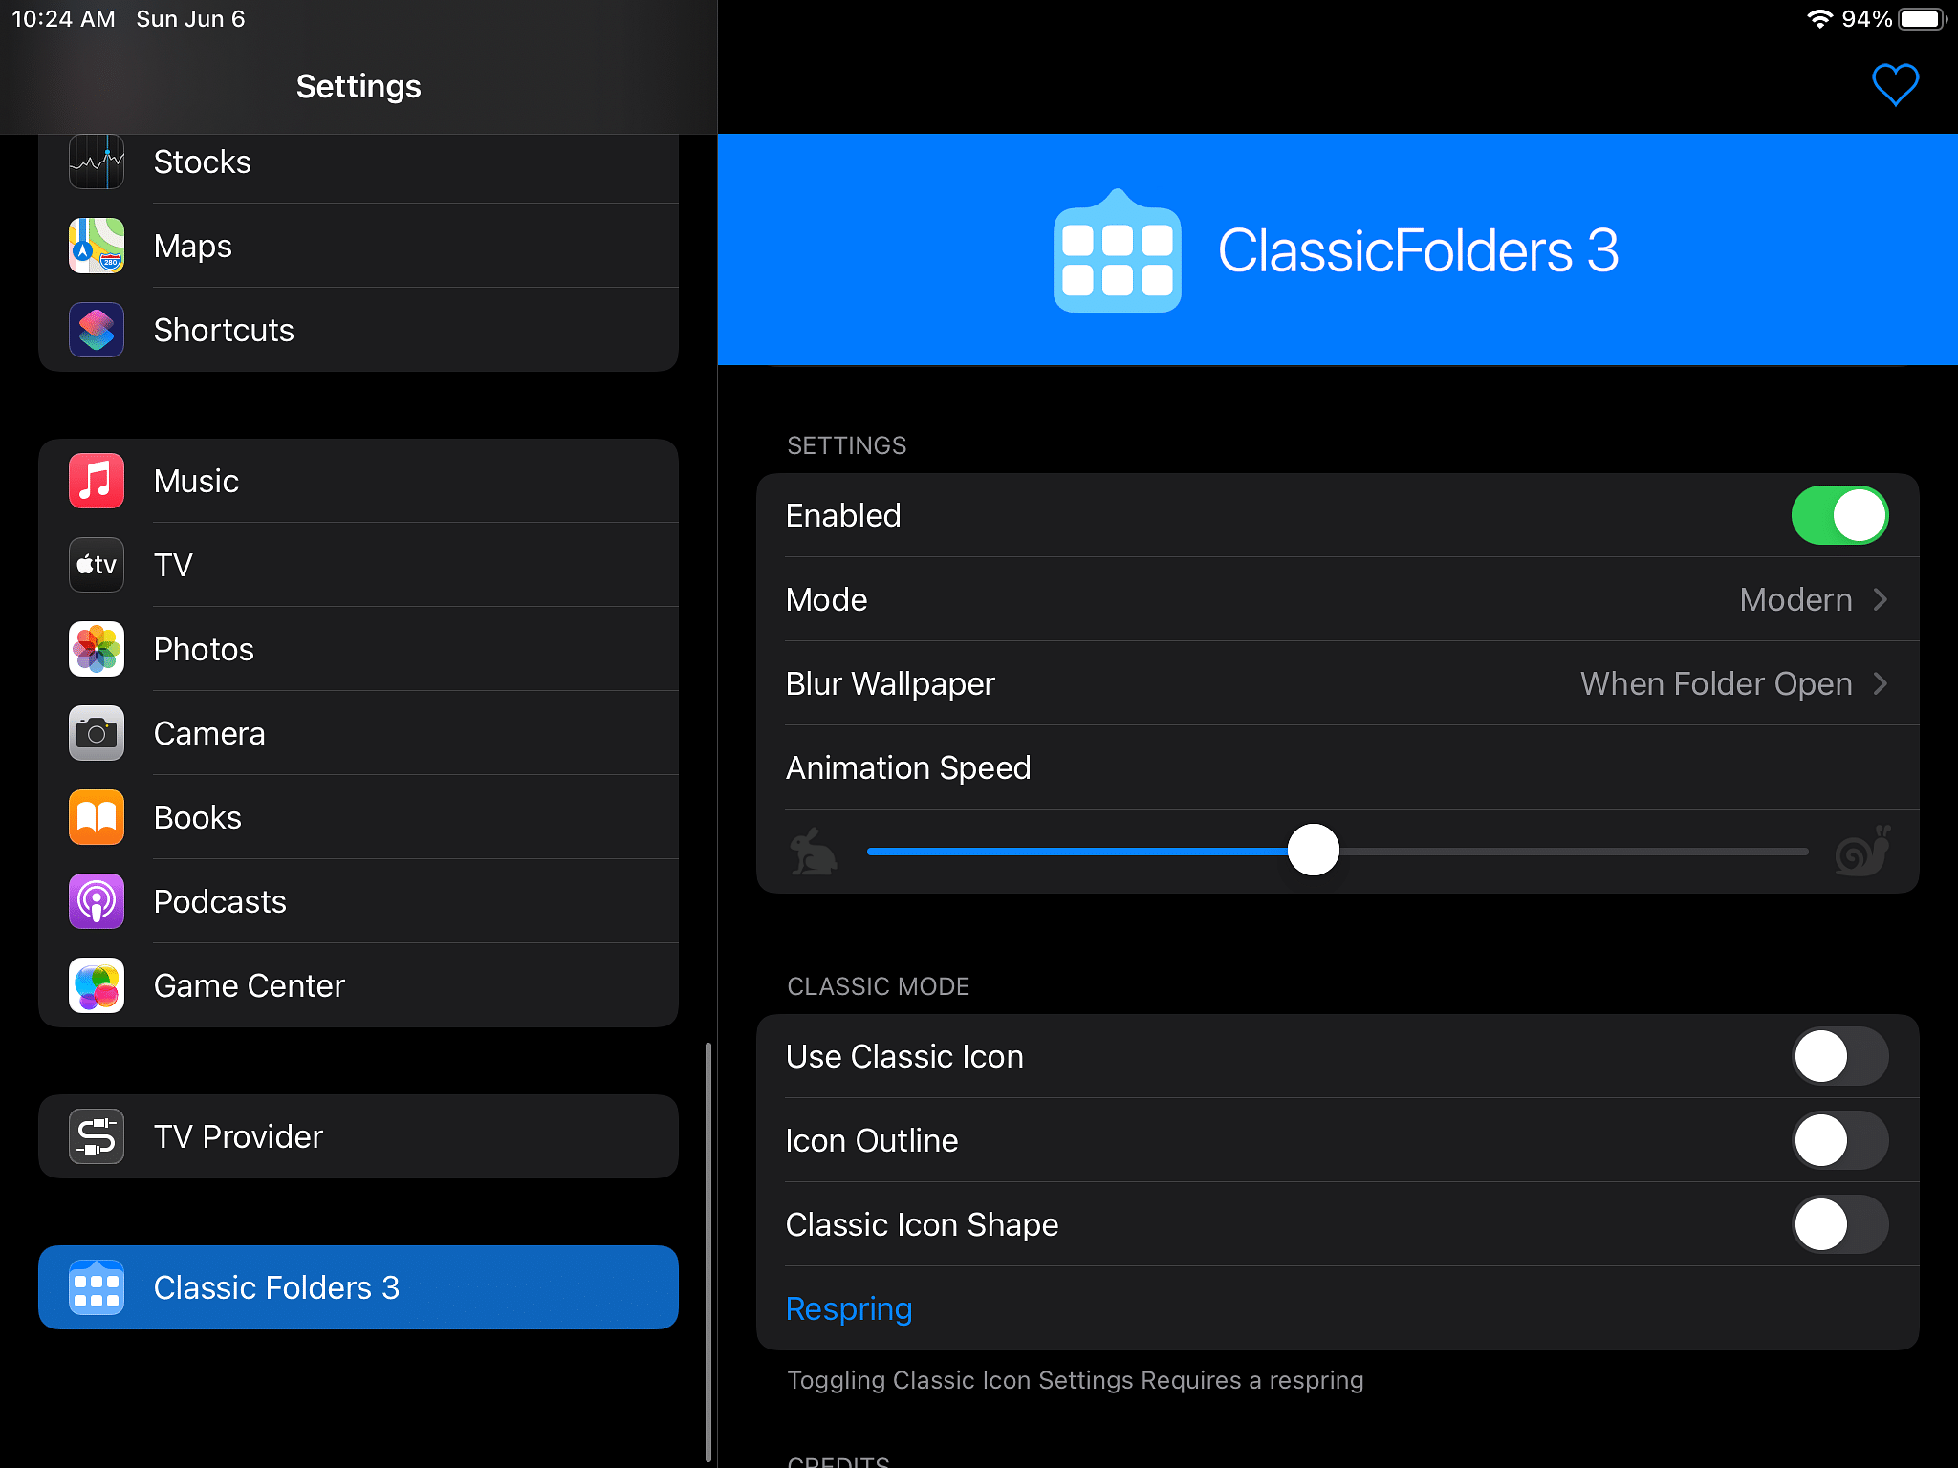Click the Photos app icon

tap(96, 648)
